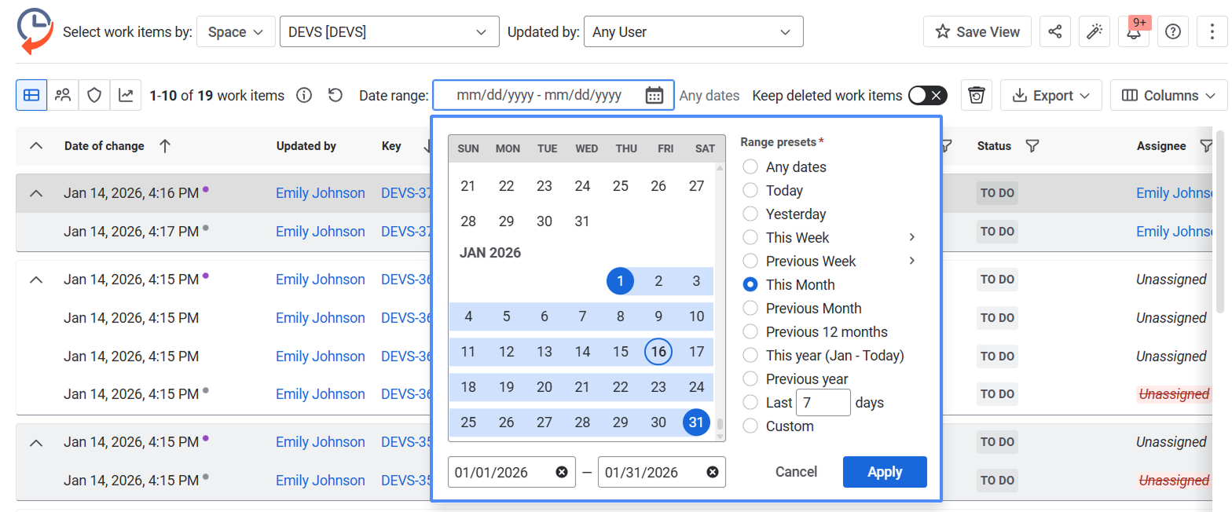The image size is (1232, 512).
Task: Click the calendar icon in date range field
Action: pos(654,95)
